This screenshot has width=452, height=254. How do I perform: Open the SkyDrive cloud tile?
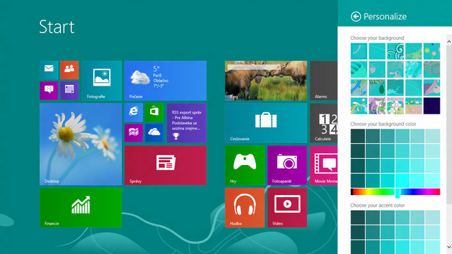pyautogui.click(x=154, y=133)
